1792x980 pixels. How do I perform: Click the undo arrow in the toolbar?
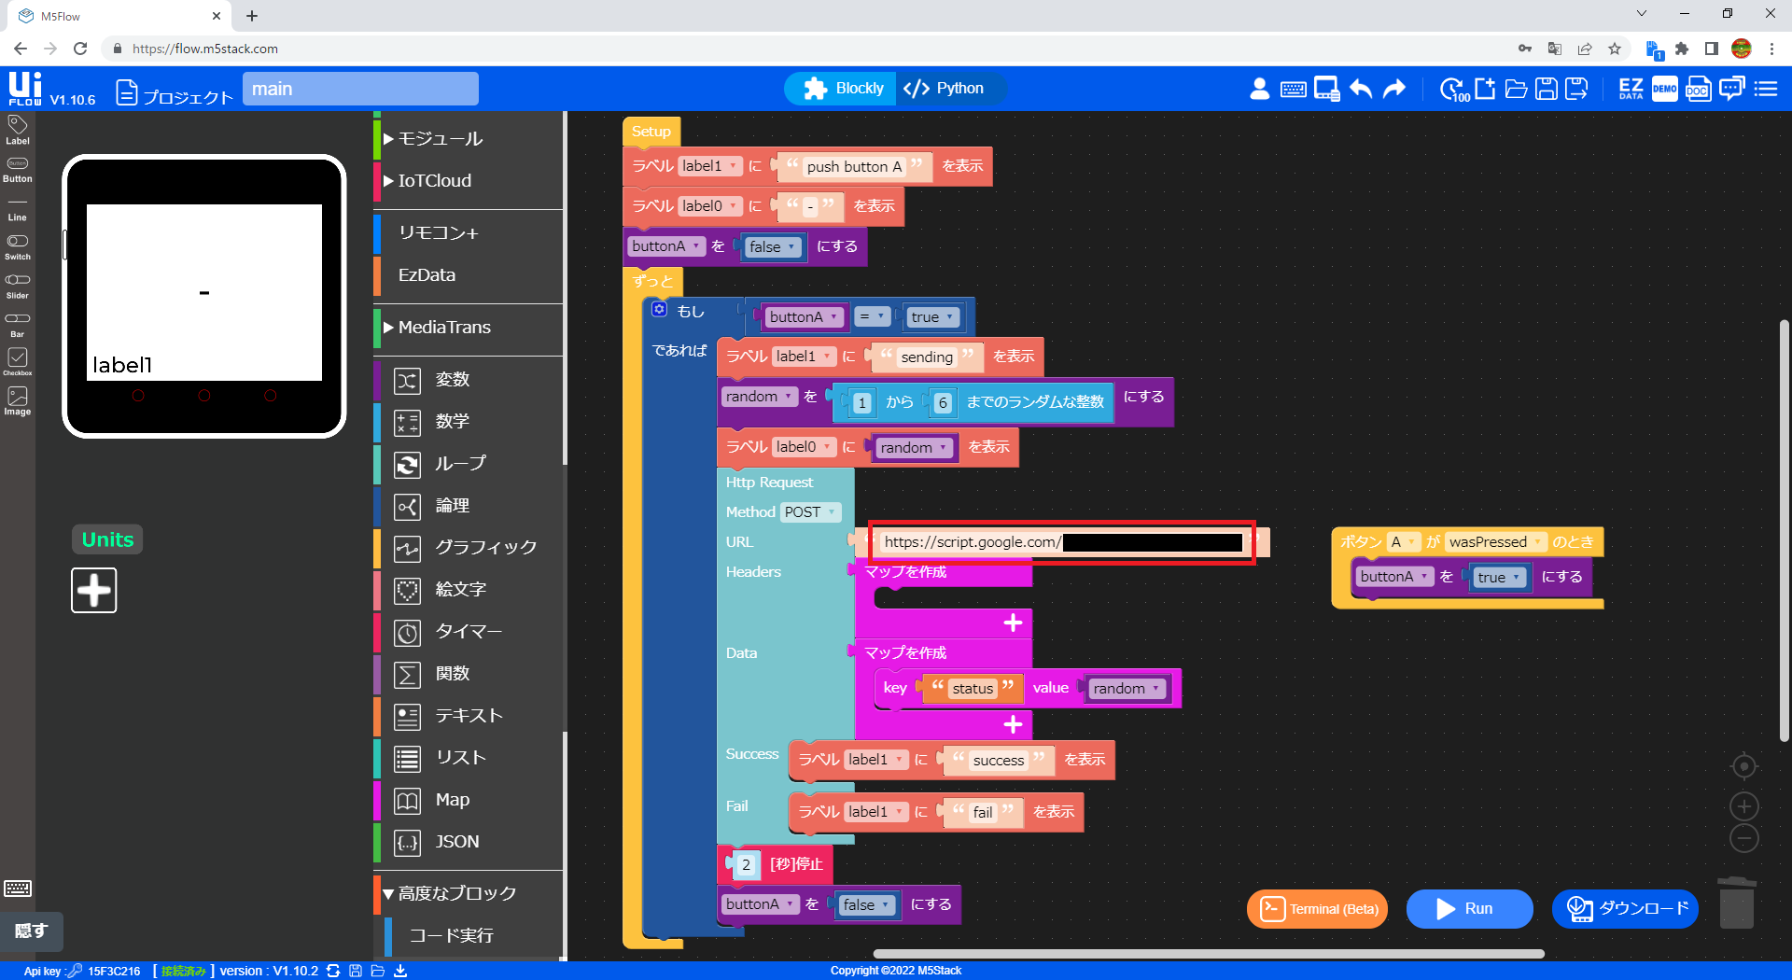point(1361,89)
